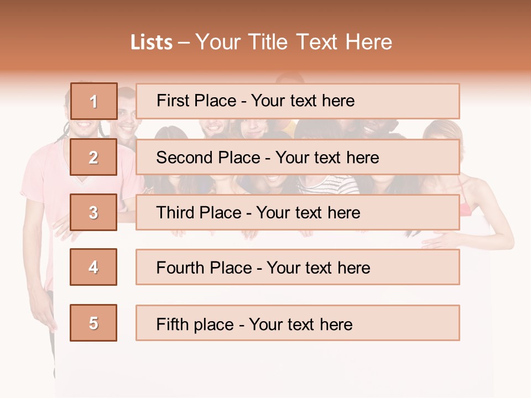Click the bold word Lists in title
The image size is (531, 398).
151,42
